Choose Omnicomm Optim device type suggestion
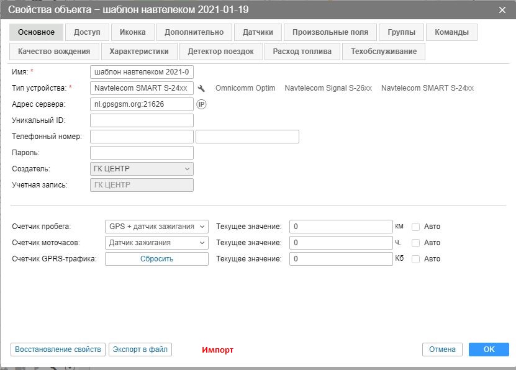The height and width of the screenshot is (370, 516). point(245,89)
